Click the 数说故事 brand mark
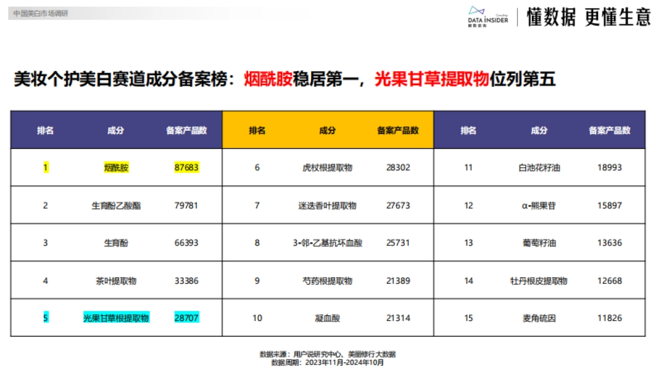Viewport: 656px width, 369px height. click(477, 25)
